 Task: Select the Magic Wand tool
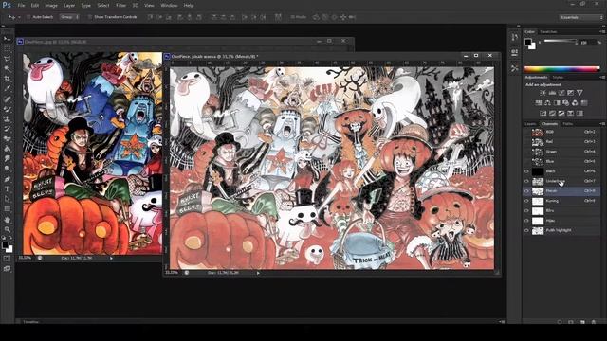[7, 69]
